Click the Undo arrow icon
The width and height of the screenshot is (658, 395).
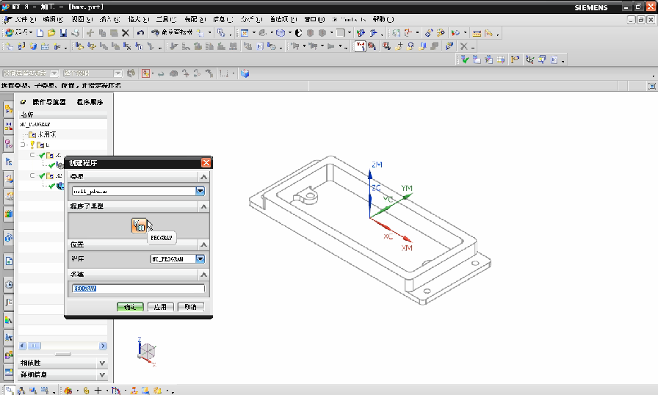tap(140, 33)
